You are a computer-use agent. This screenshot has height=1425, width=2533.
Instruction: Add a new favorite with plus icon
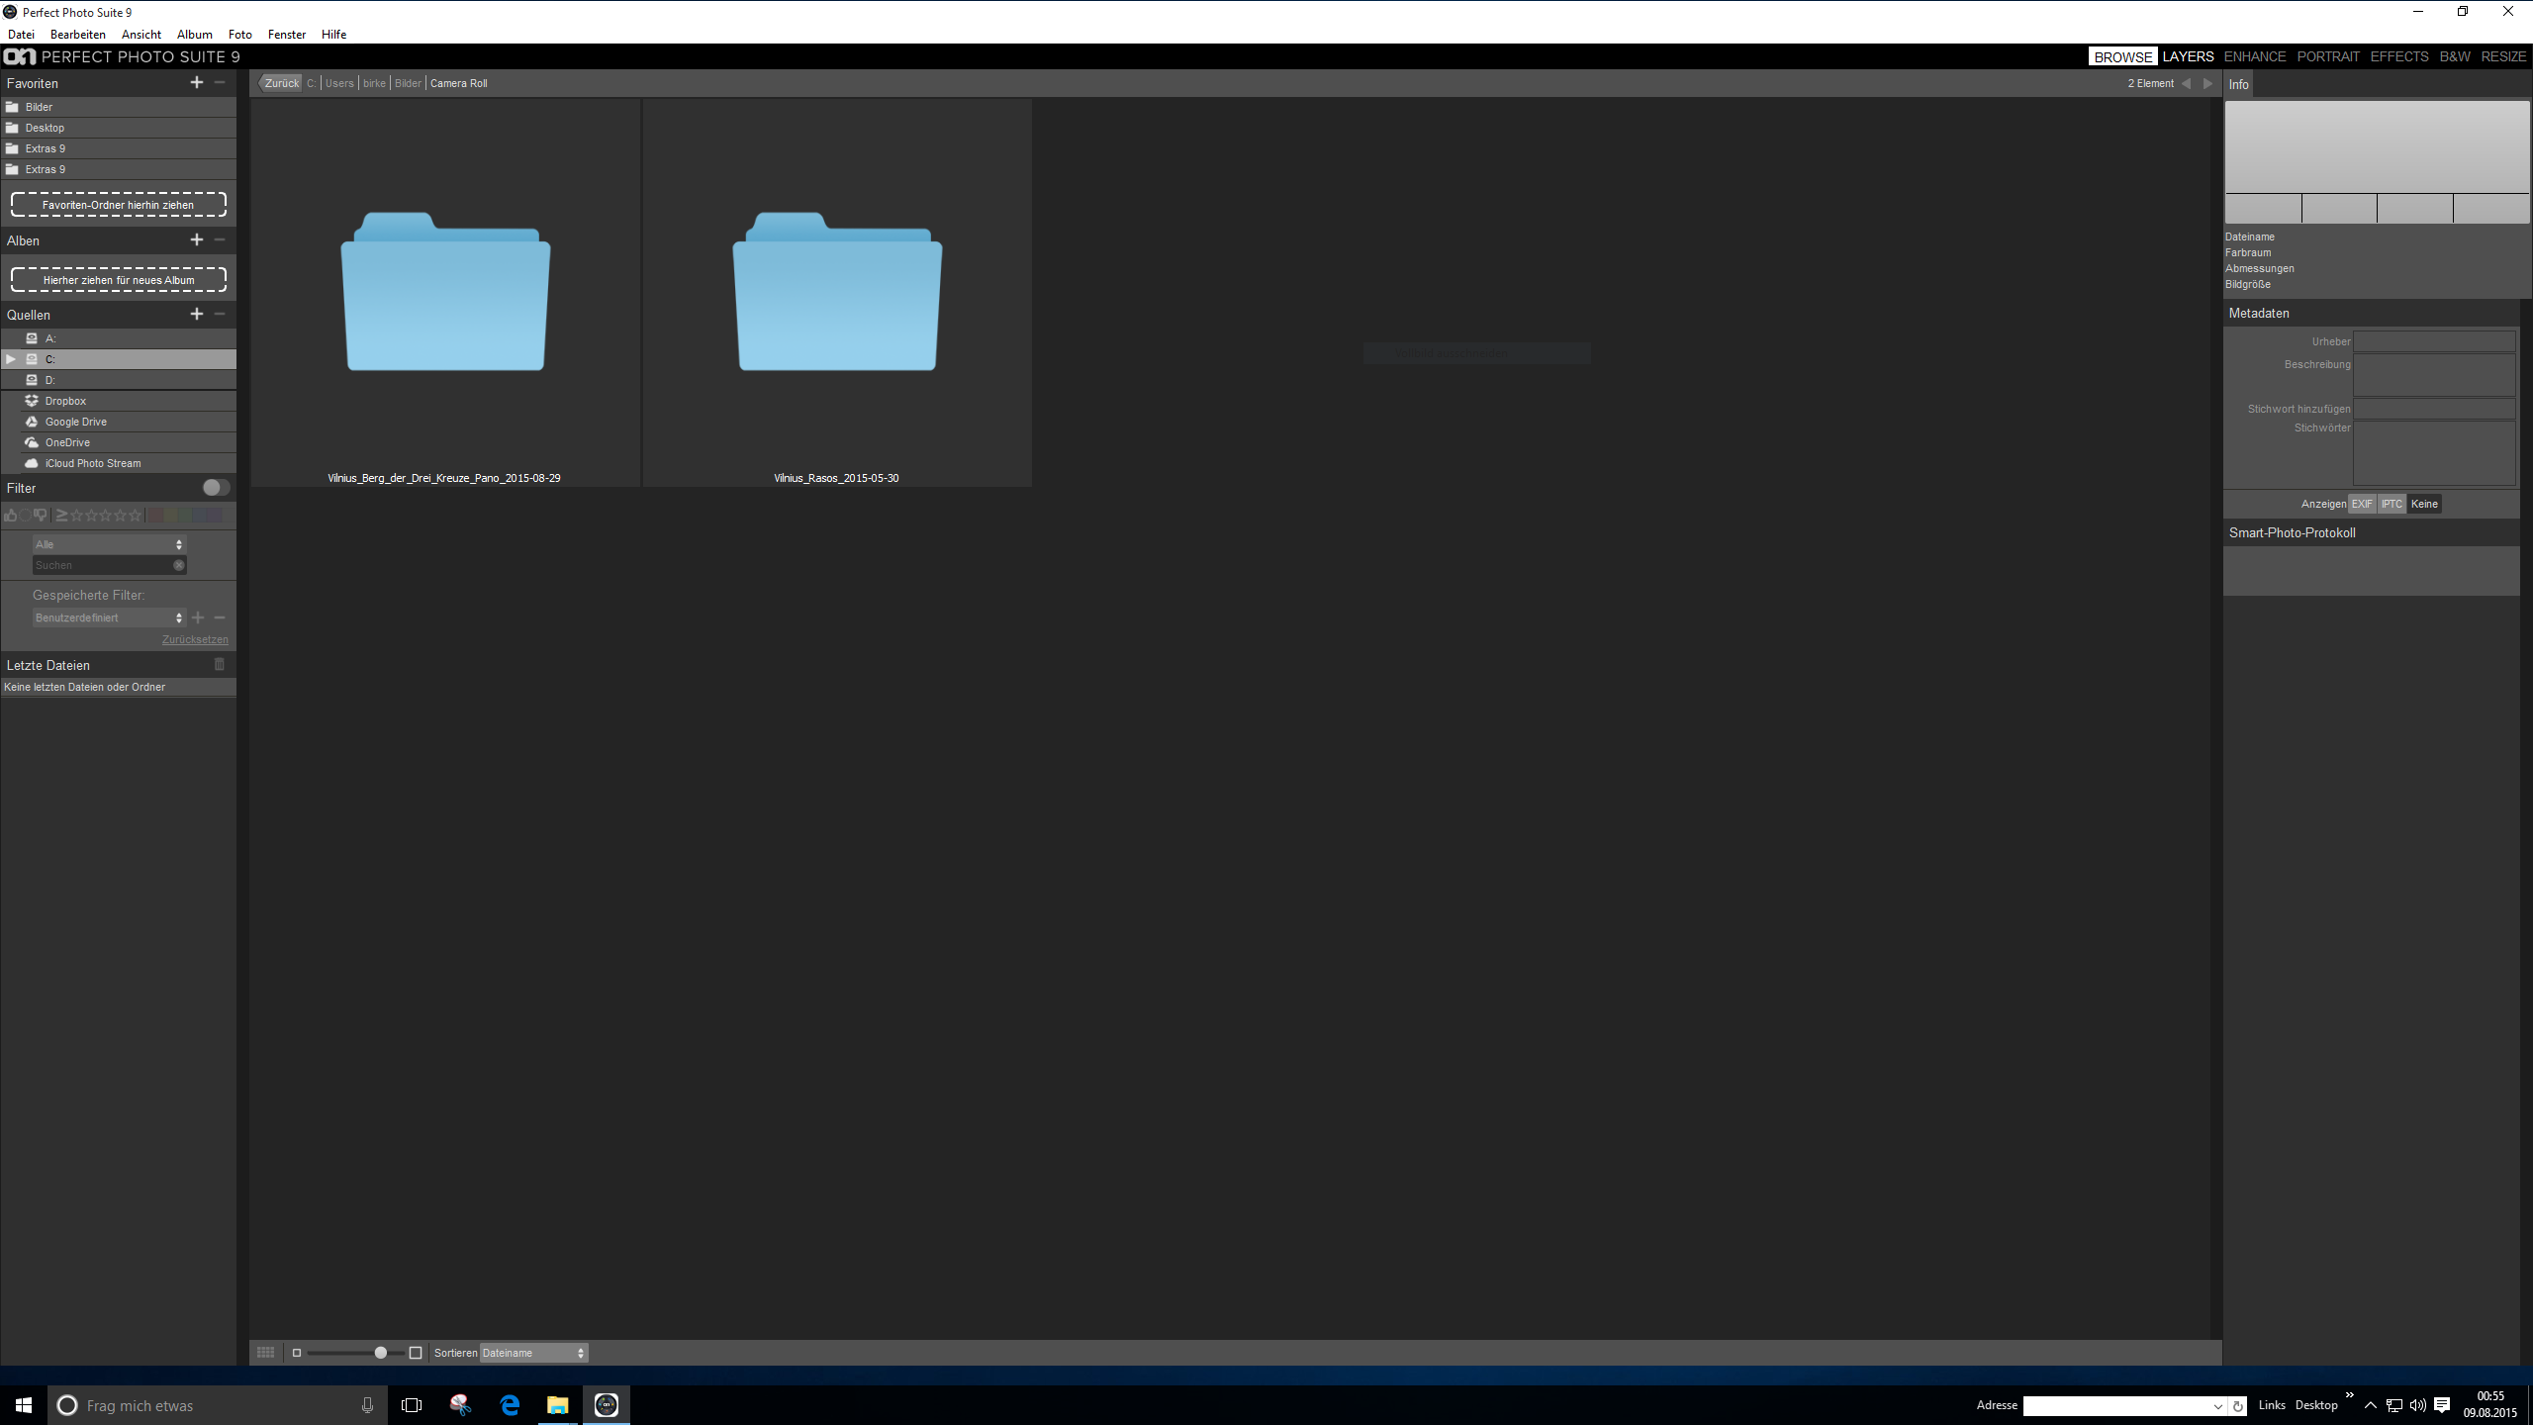[197, 83]
